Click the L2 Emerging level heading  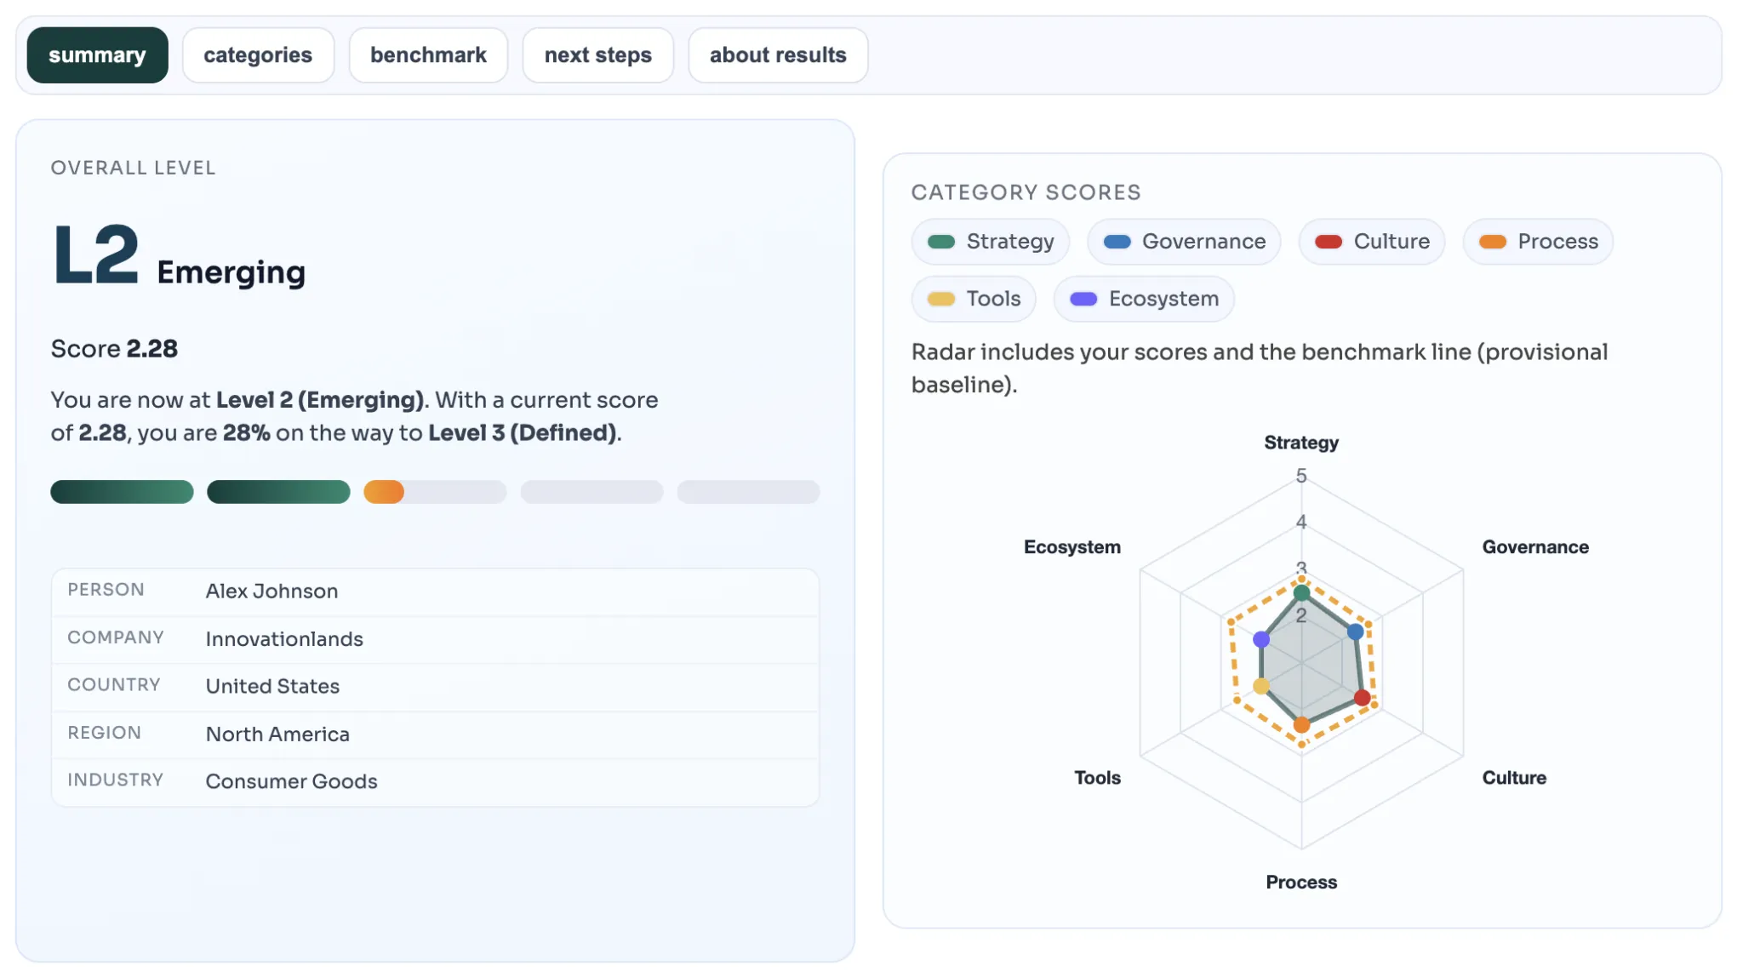pyautogui.click(x=179, y=256)
